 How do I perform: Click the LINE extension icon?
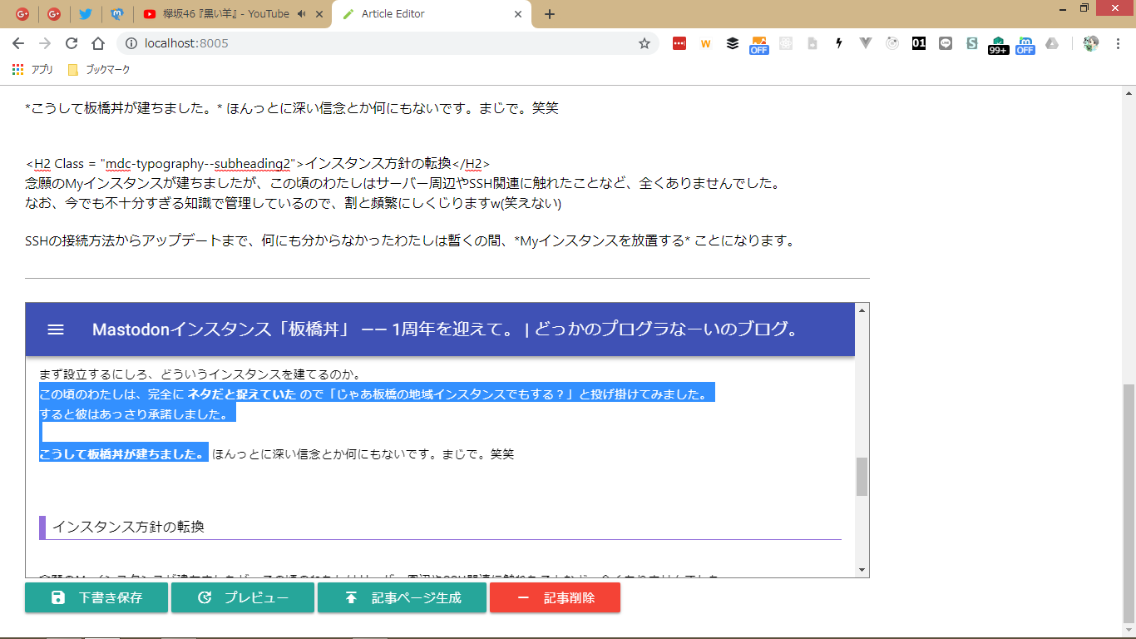[946, 43]
